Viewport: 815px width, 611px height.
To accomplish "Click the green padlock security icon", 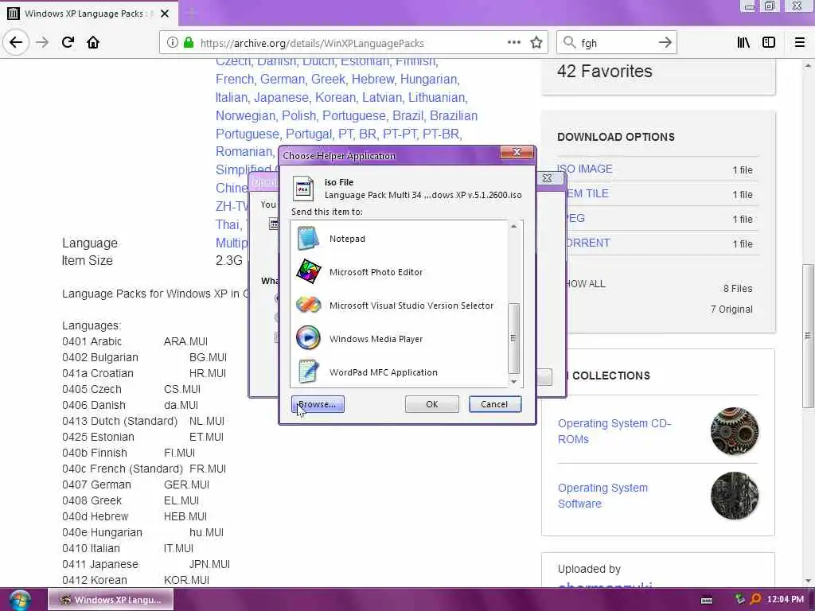I will [x=189, y=43].
